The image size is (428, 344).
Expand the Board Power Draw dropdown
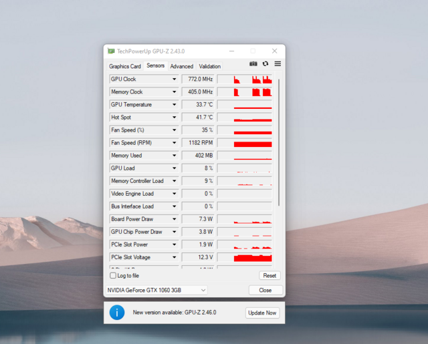174,219
